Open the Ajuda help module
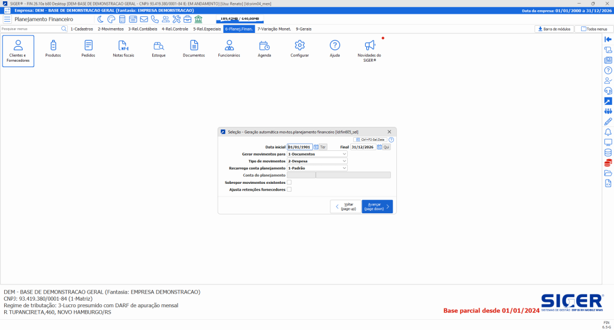 click(x=335, y=49)
